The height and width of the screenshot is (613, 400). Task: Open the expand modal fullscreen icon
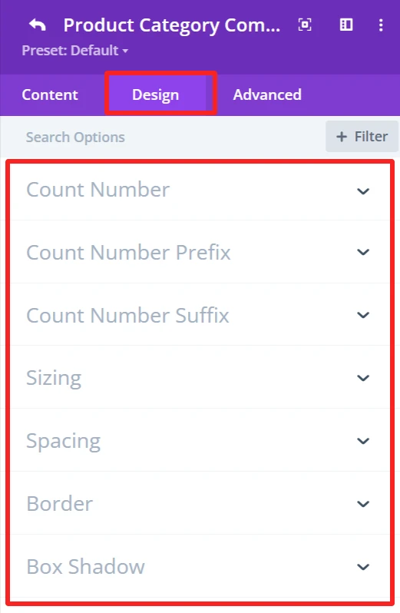[x=305, y=25]
